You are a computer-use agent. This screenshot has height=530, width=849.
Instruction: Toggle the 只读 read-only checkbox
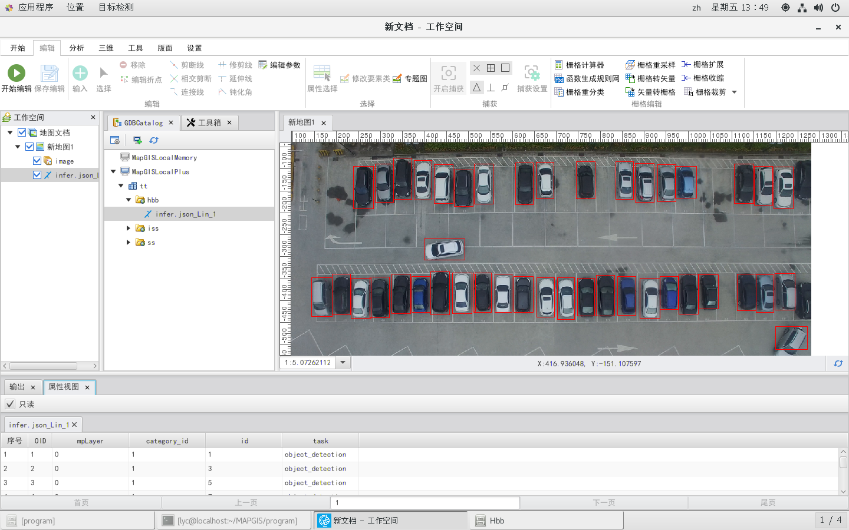[x=10, y=404]
